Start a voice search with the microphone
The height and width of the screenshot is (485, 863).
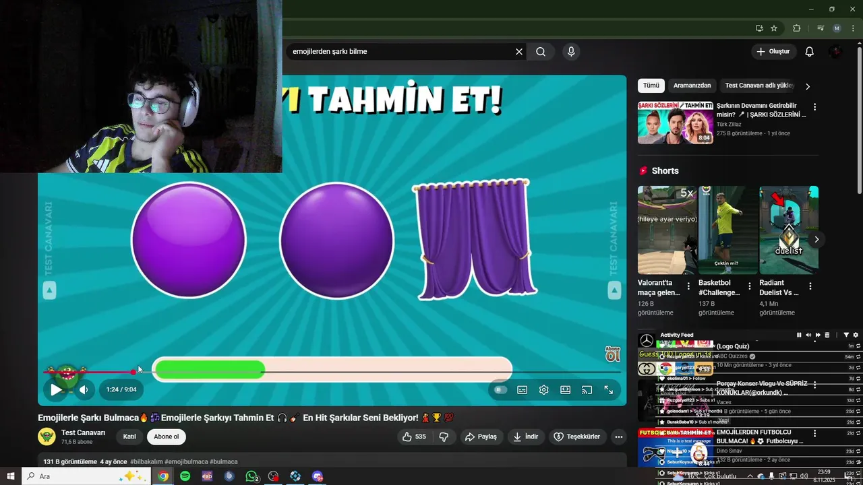click(571, 51)
